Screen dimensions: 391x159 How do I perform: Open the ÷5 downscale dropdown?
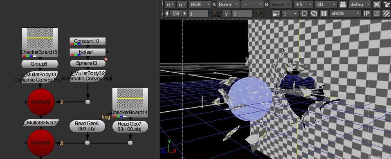303,4
